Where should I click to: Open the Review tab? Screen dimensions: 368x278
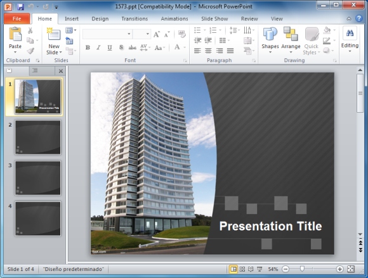coord(249,19)
